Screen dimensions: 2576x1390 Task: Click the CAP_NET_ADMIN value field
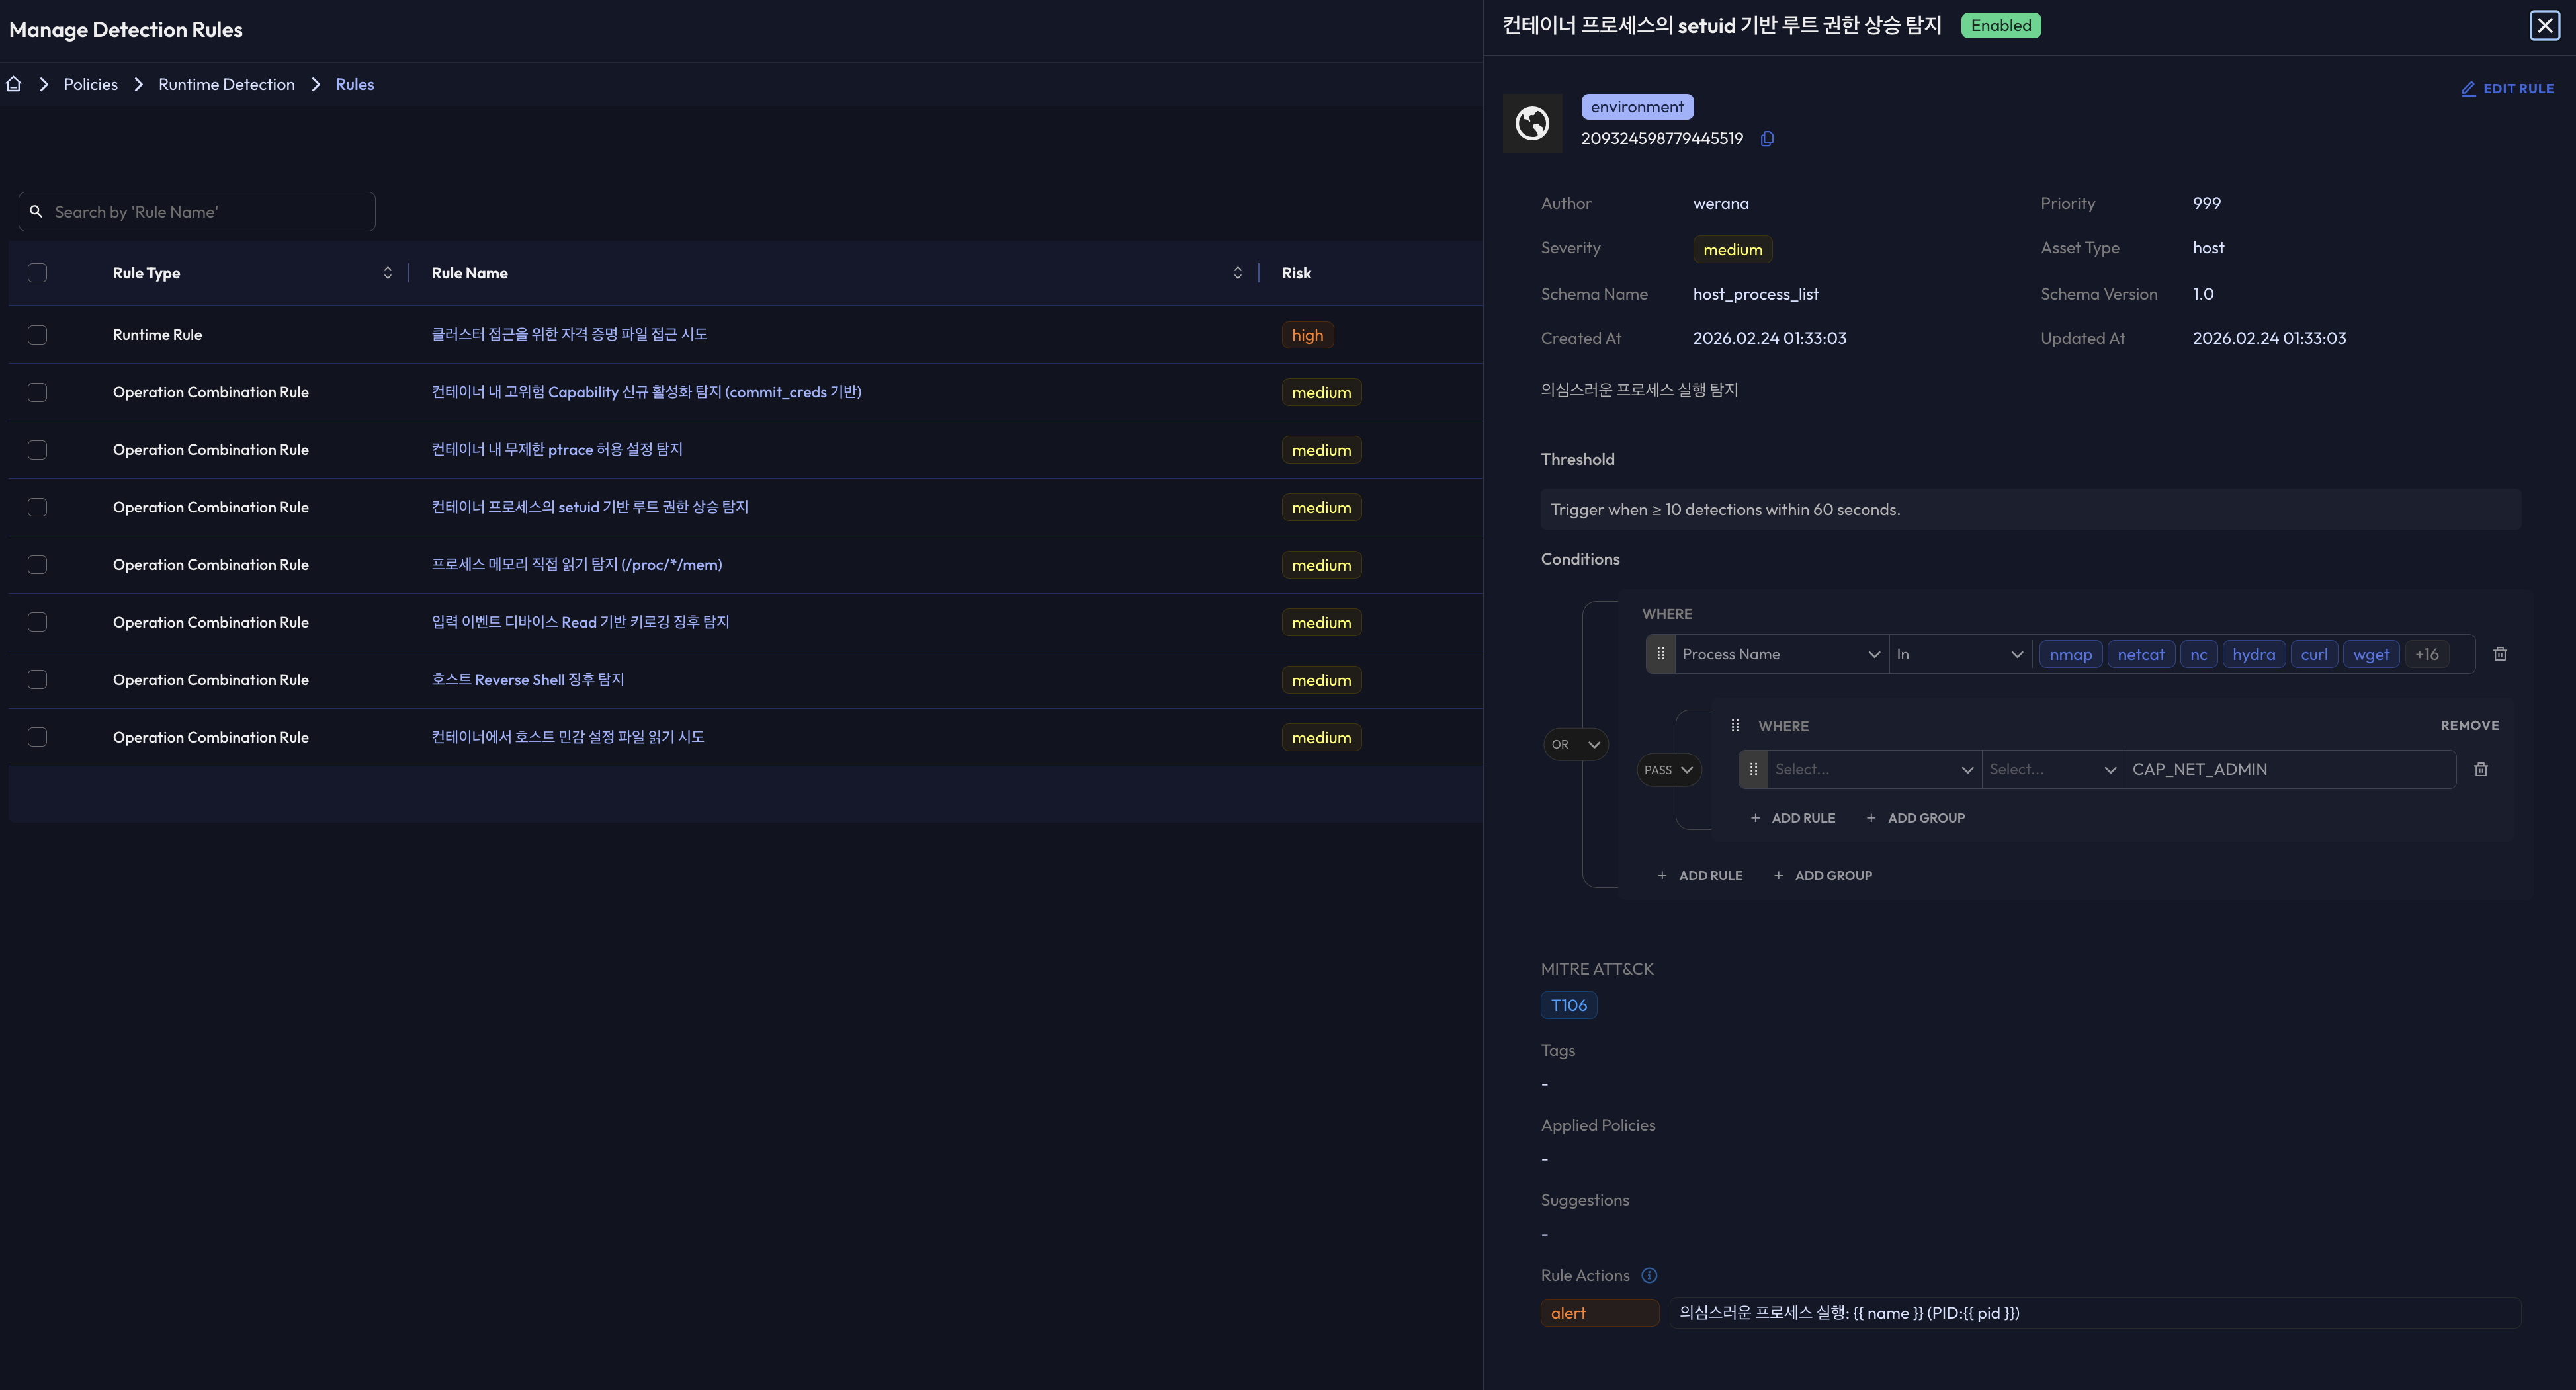(x=2290, y=770)
